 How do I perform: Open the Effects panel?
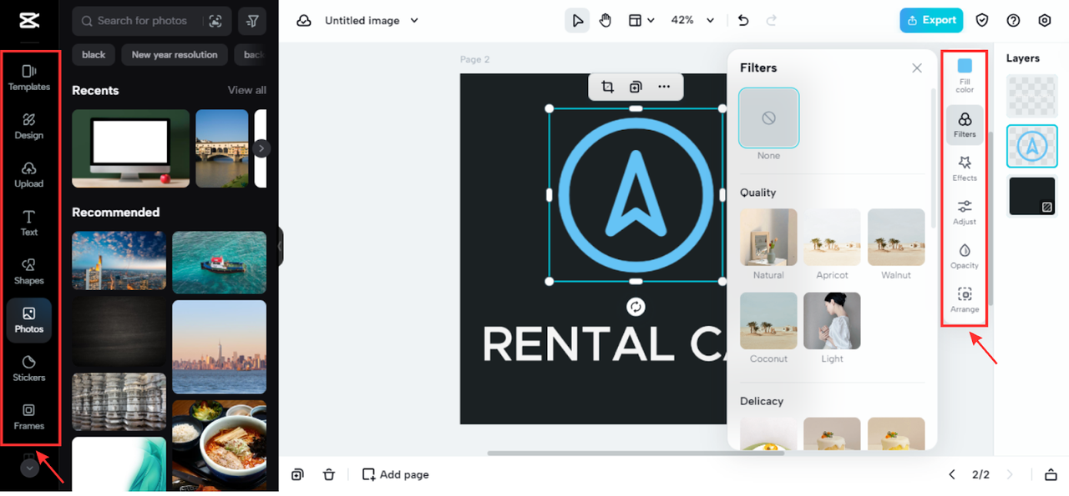pyautogui.click(x=965, y=168)
